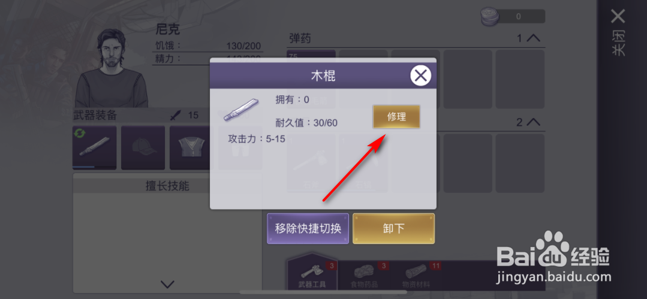The height and width of the screenshot is (299, 647).
Task: Open the 武器工具 tab
Action: click(x=312, y=275)
